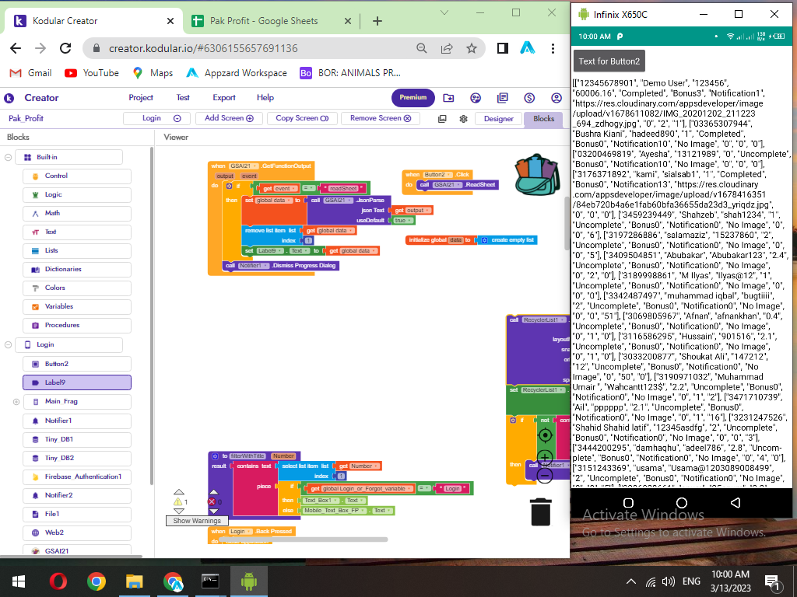Zoom in with the plus icon on the canvas
The width and height of the screenshot is (797, 597).
click(545, 457)
